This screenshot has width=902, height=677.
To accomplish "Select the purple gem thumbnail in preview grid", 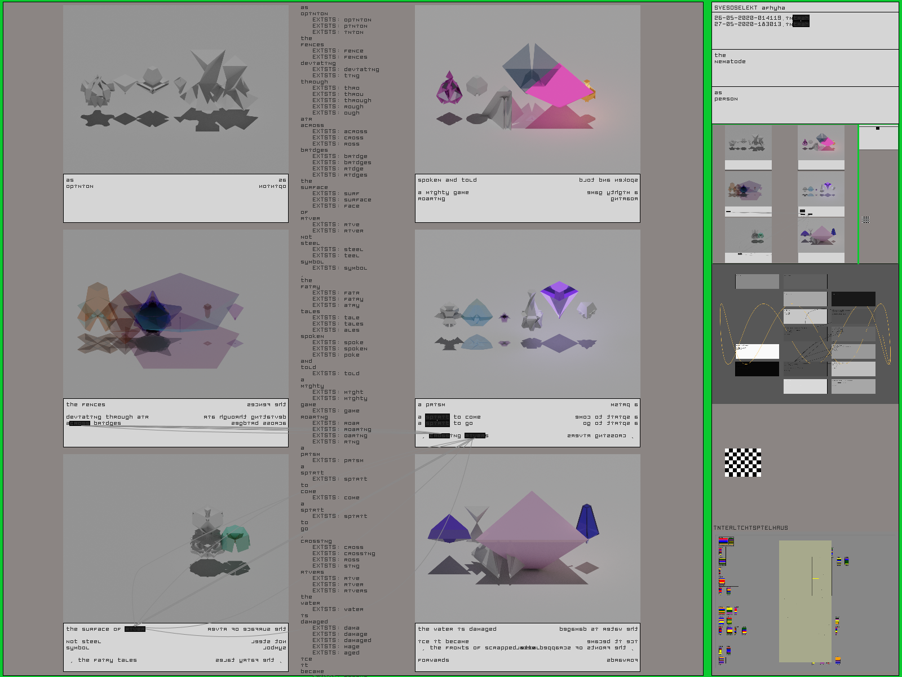I will pos(821,190).
